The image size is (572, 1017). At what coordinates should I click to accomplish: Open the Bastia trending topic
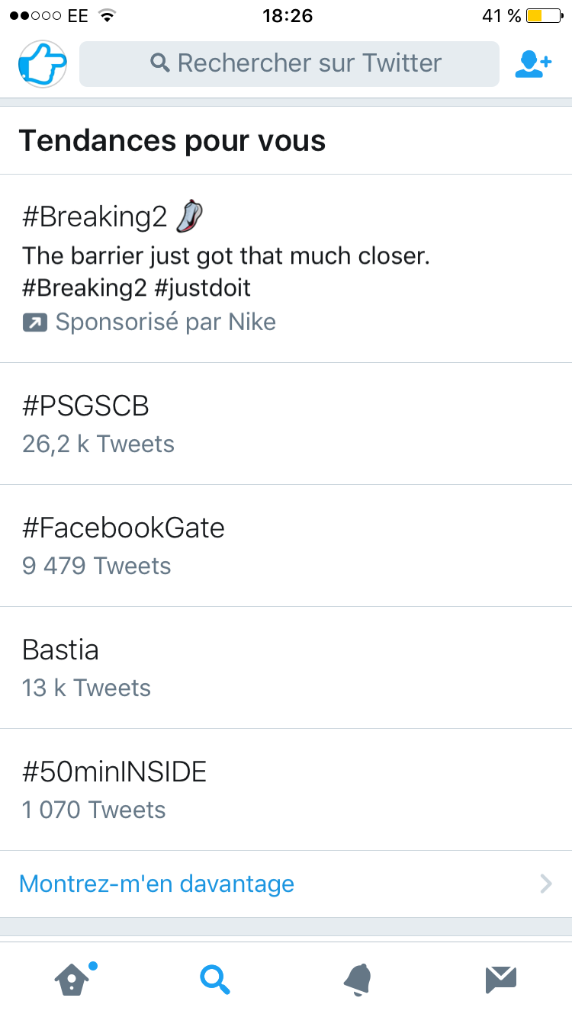tap(61, 650)
